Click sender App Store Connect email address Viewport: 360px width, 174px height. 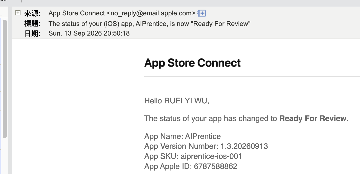coord(122,13)
